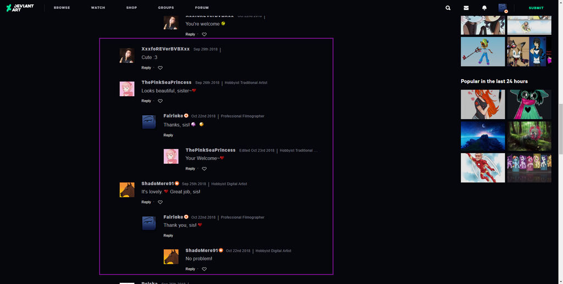563x284 pixels.
Task: Like the 'Looks beautiful, sister' comment
Action: (x=160, y=101)
